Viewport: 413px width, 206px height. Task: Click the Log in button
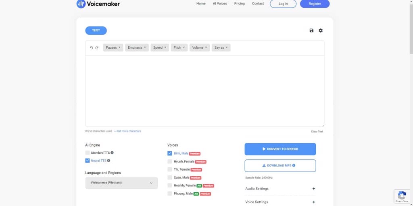[283, 4]
